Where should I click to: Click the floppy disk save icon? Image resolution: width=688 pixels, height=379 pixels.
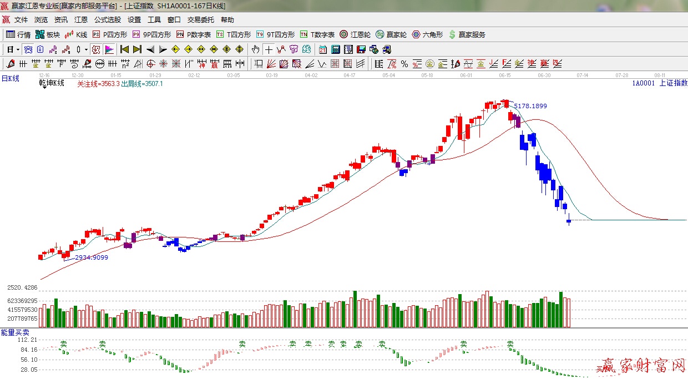361,49
